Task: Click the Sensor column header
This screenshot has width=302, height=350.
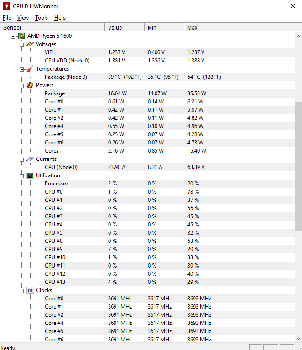Action: (x=52, y=27)
